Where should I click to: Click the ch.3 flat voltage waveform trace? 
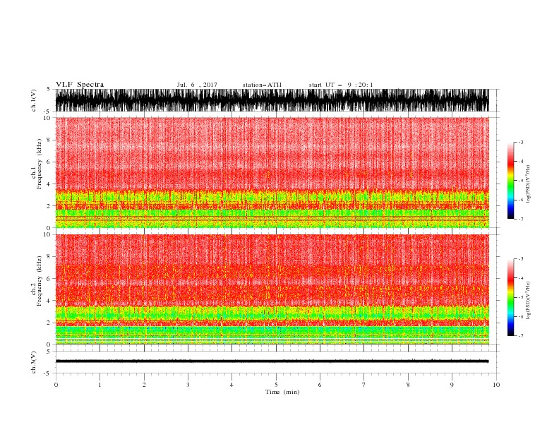pyautogui.click(x=272, y=361)
